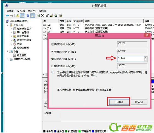Expand the 任务计划程序 tree node

point(11,29)
